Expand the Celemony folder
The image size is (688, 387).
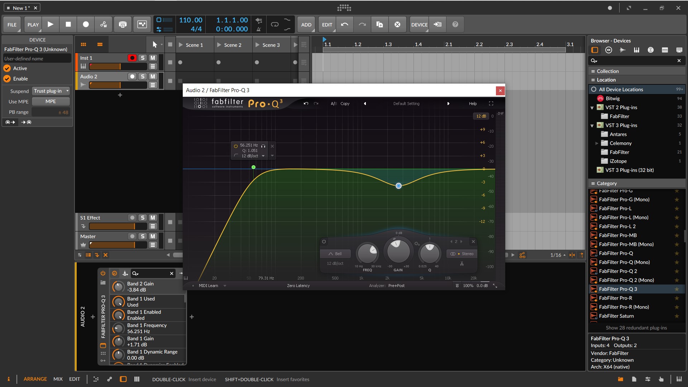[597, 143]
